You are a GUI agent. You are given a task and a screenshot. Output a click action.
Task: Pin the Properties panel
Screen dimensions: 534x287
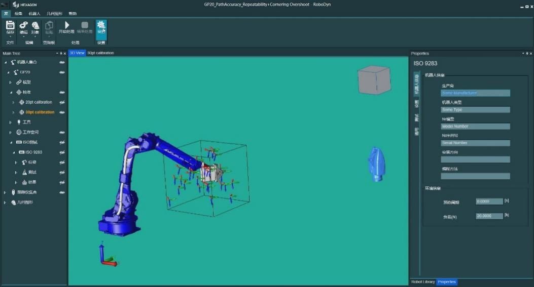click(527, 53)
